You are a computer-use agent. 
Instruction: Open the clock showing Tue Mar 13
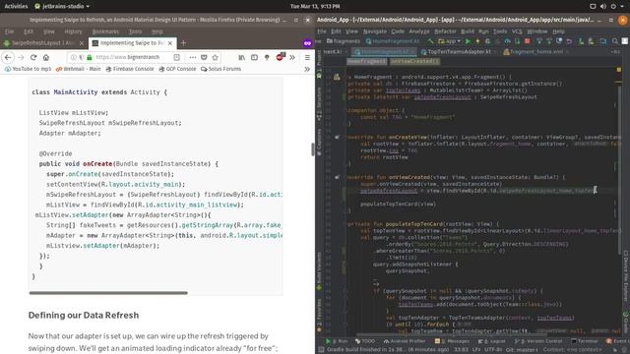tap(315, 7)
